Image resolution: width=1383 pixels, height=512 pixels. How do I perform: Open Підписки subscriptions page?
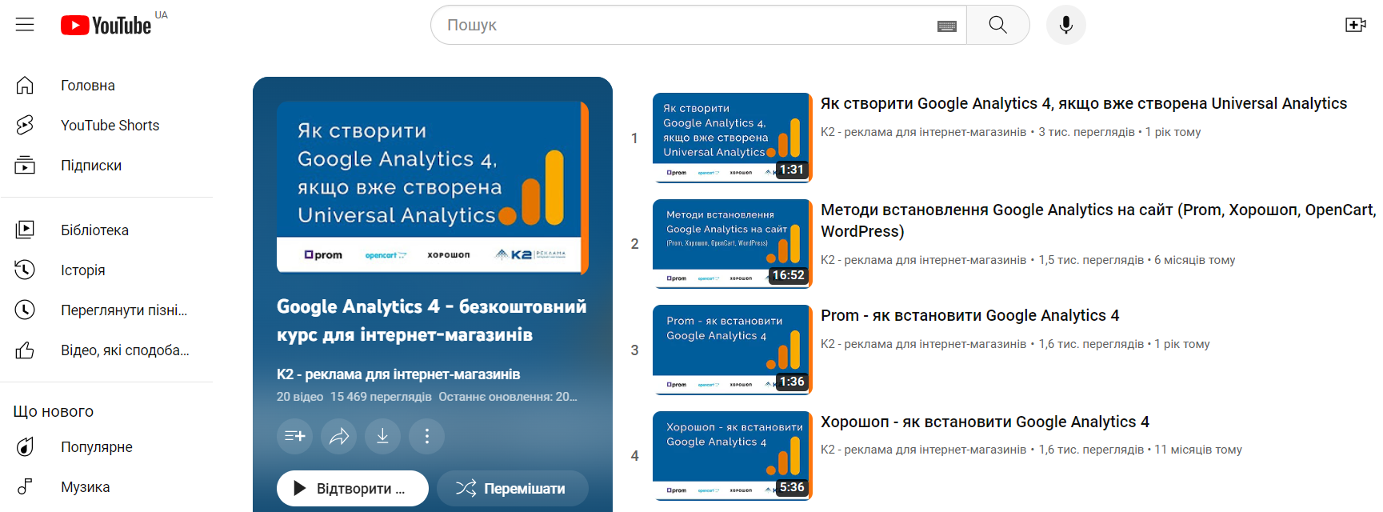91,166
